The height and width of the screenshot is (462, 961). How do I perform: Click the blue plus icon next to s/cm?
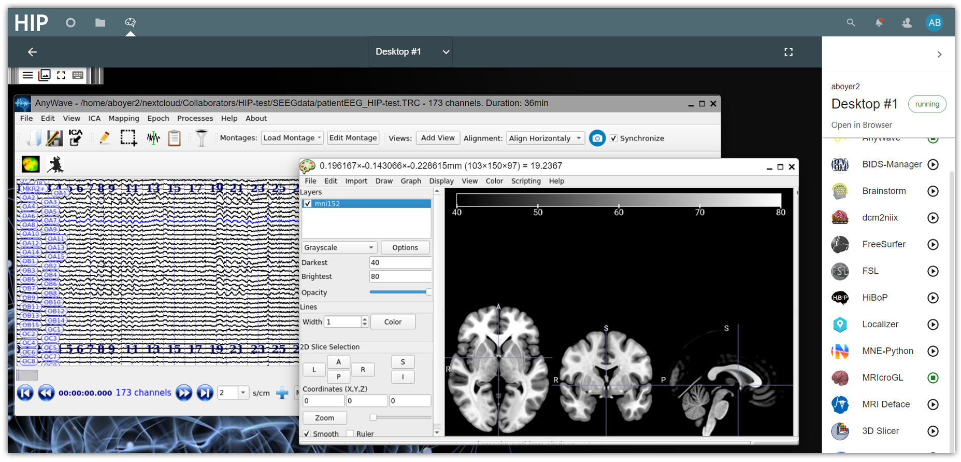point(282,393)
